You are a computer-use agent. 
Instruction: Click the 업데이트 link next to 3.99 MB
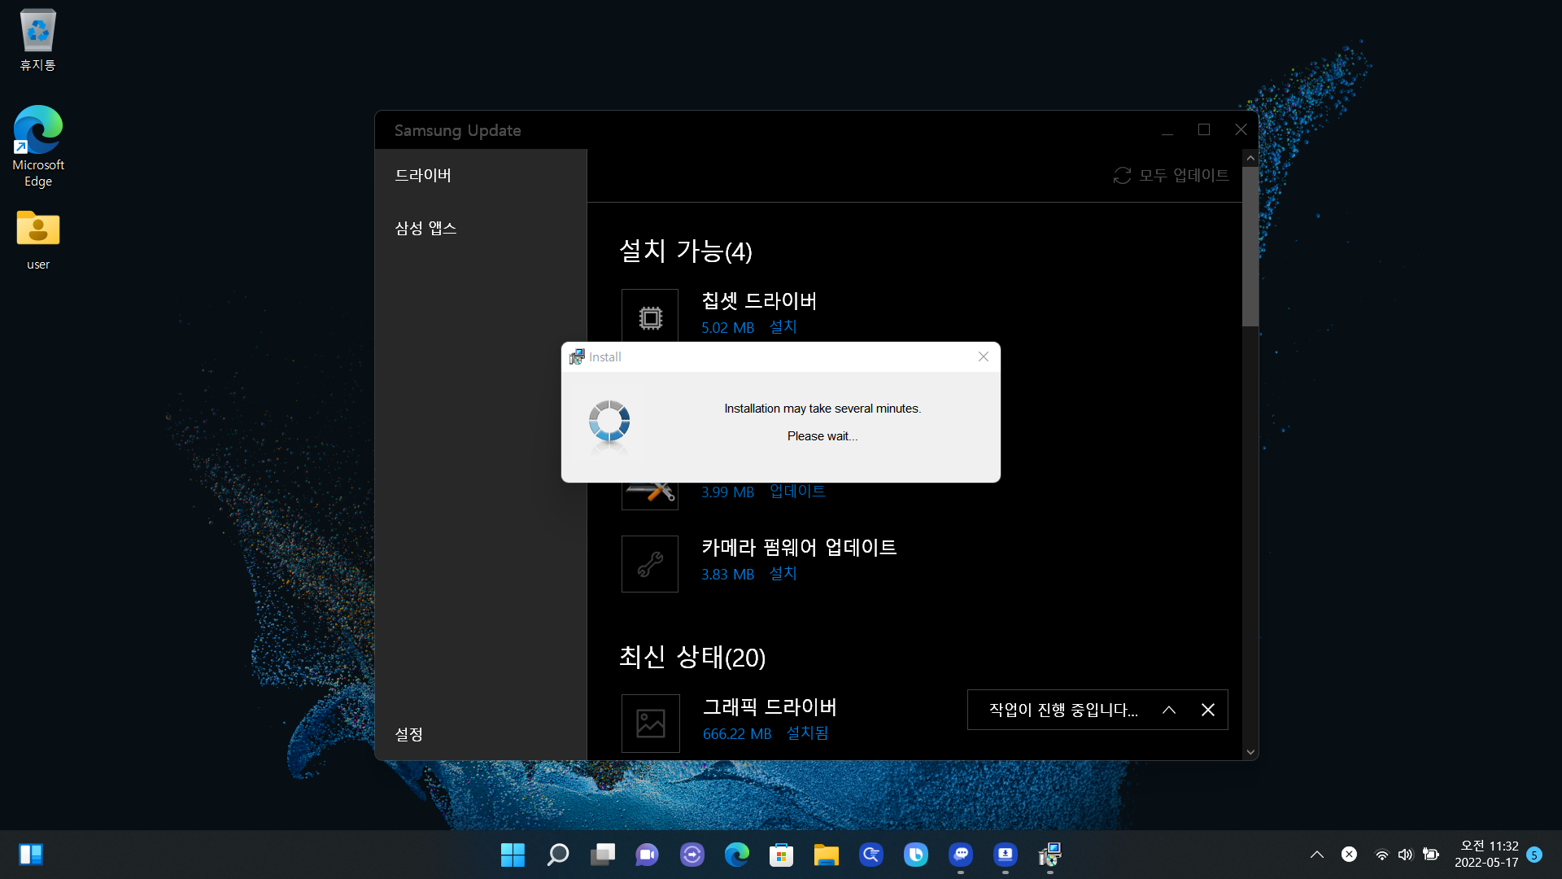tap(797, 492)
